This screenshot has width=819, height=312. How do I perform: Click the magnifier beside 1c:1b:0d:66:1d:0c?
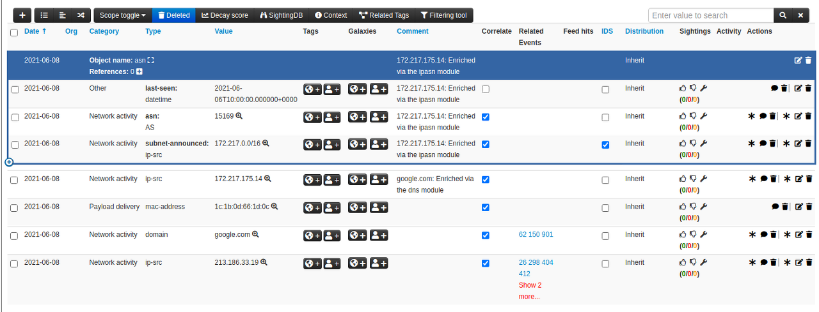pos(274,207)
